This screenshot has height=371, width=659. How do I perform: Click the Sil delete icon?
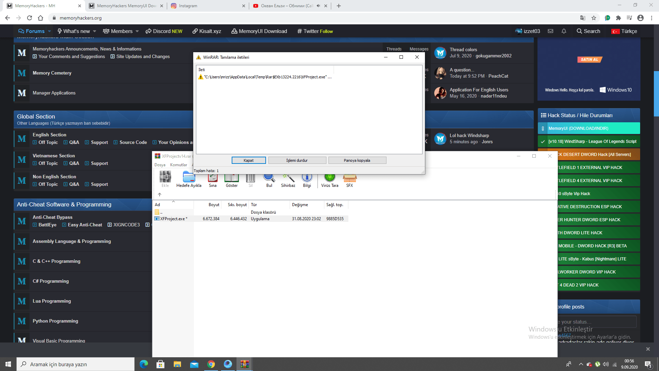tap(251, 180)
